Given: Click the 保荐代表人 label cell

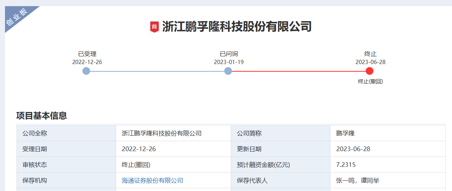Looking at the screenshot, I should click(281, 181).
